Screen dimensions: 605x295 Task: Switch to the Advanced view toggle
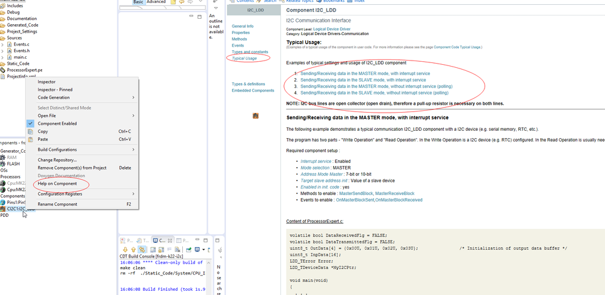tap(156, 2)
